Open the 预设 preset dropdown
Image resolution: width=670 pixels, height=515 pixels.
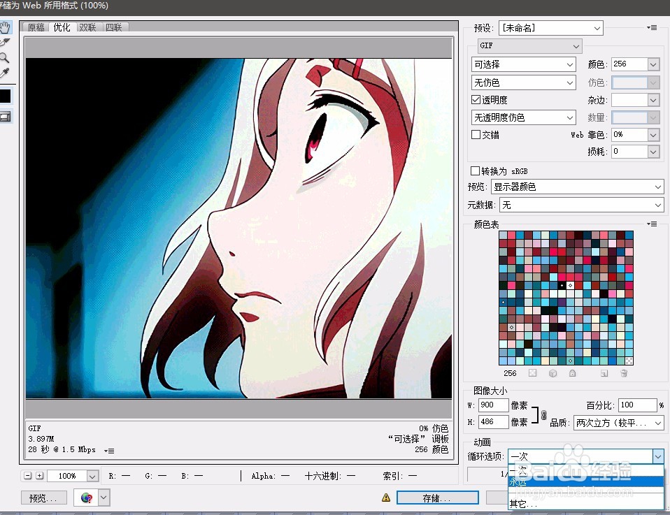click(551, 28)
